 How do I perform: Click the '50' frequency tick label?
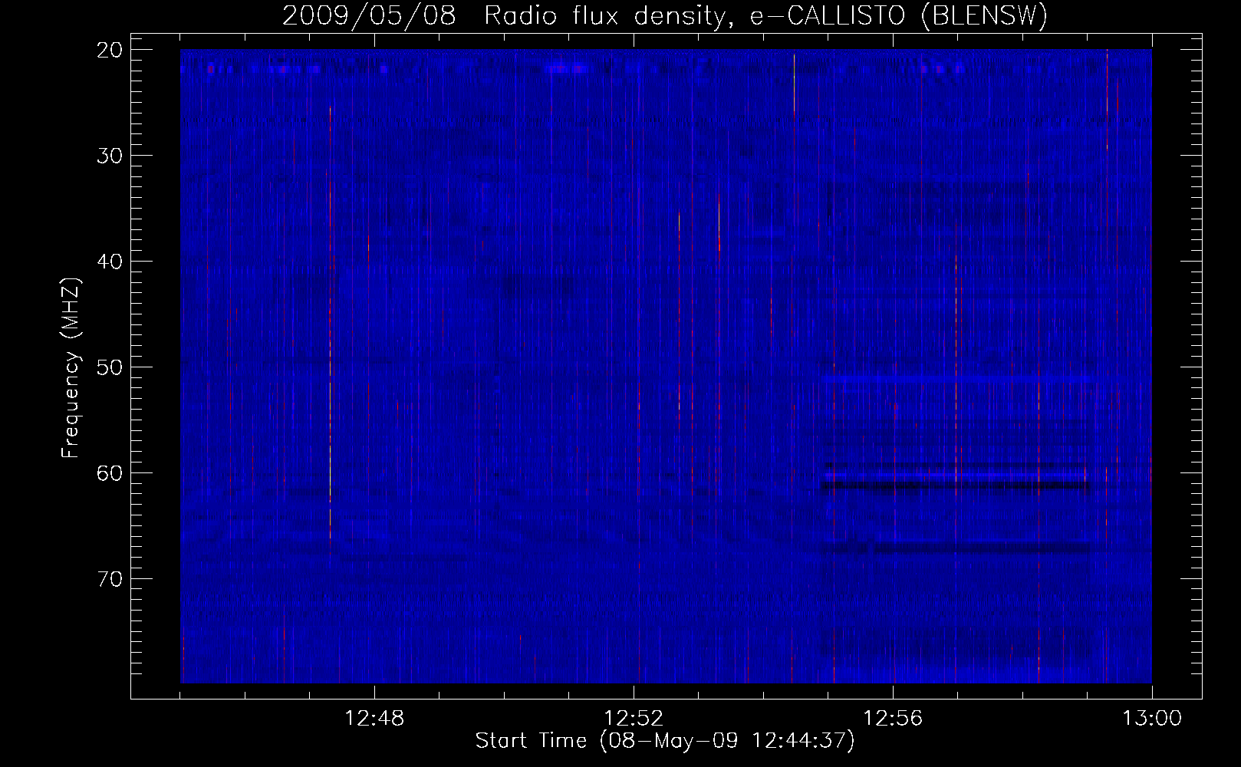click(x=110, y=367)
